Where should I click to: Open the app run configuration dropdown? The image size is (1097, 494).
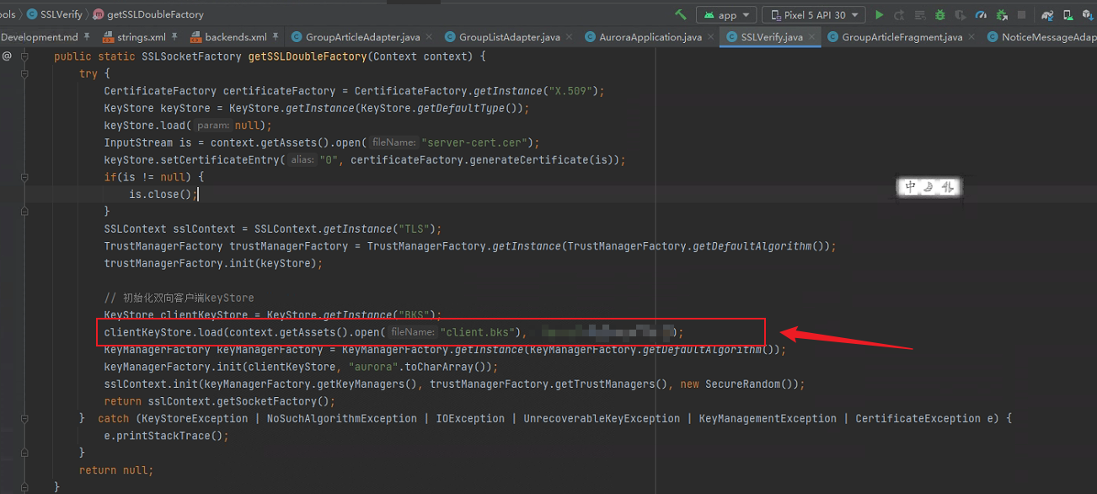click(725, 15)
